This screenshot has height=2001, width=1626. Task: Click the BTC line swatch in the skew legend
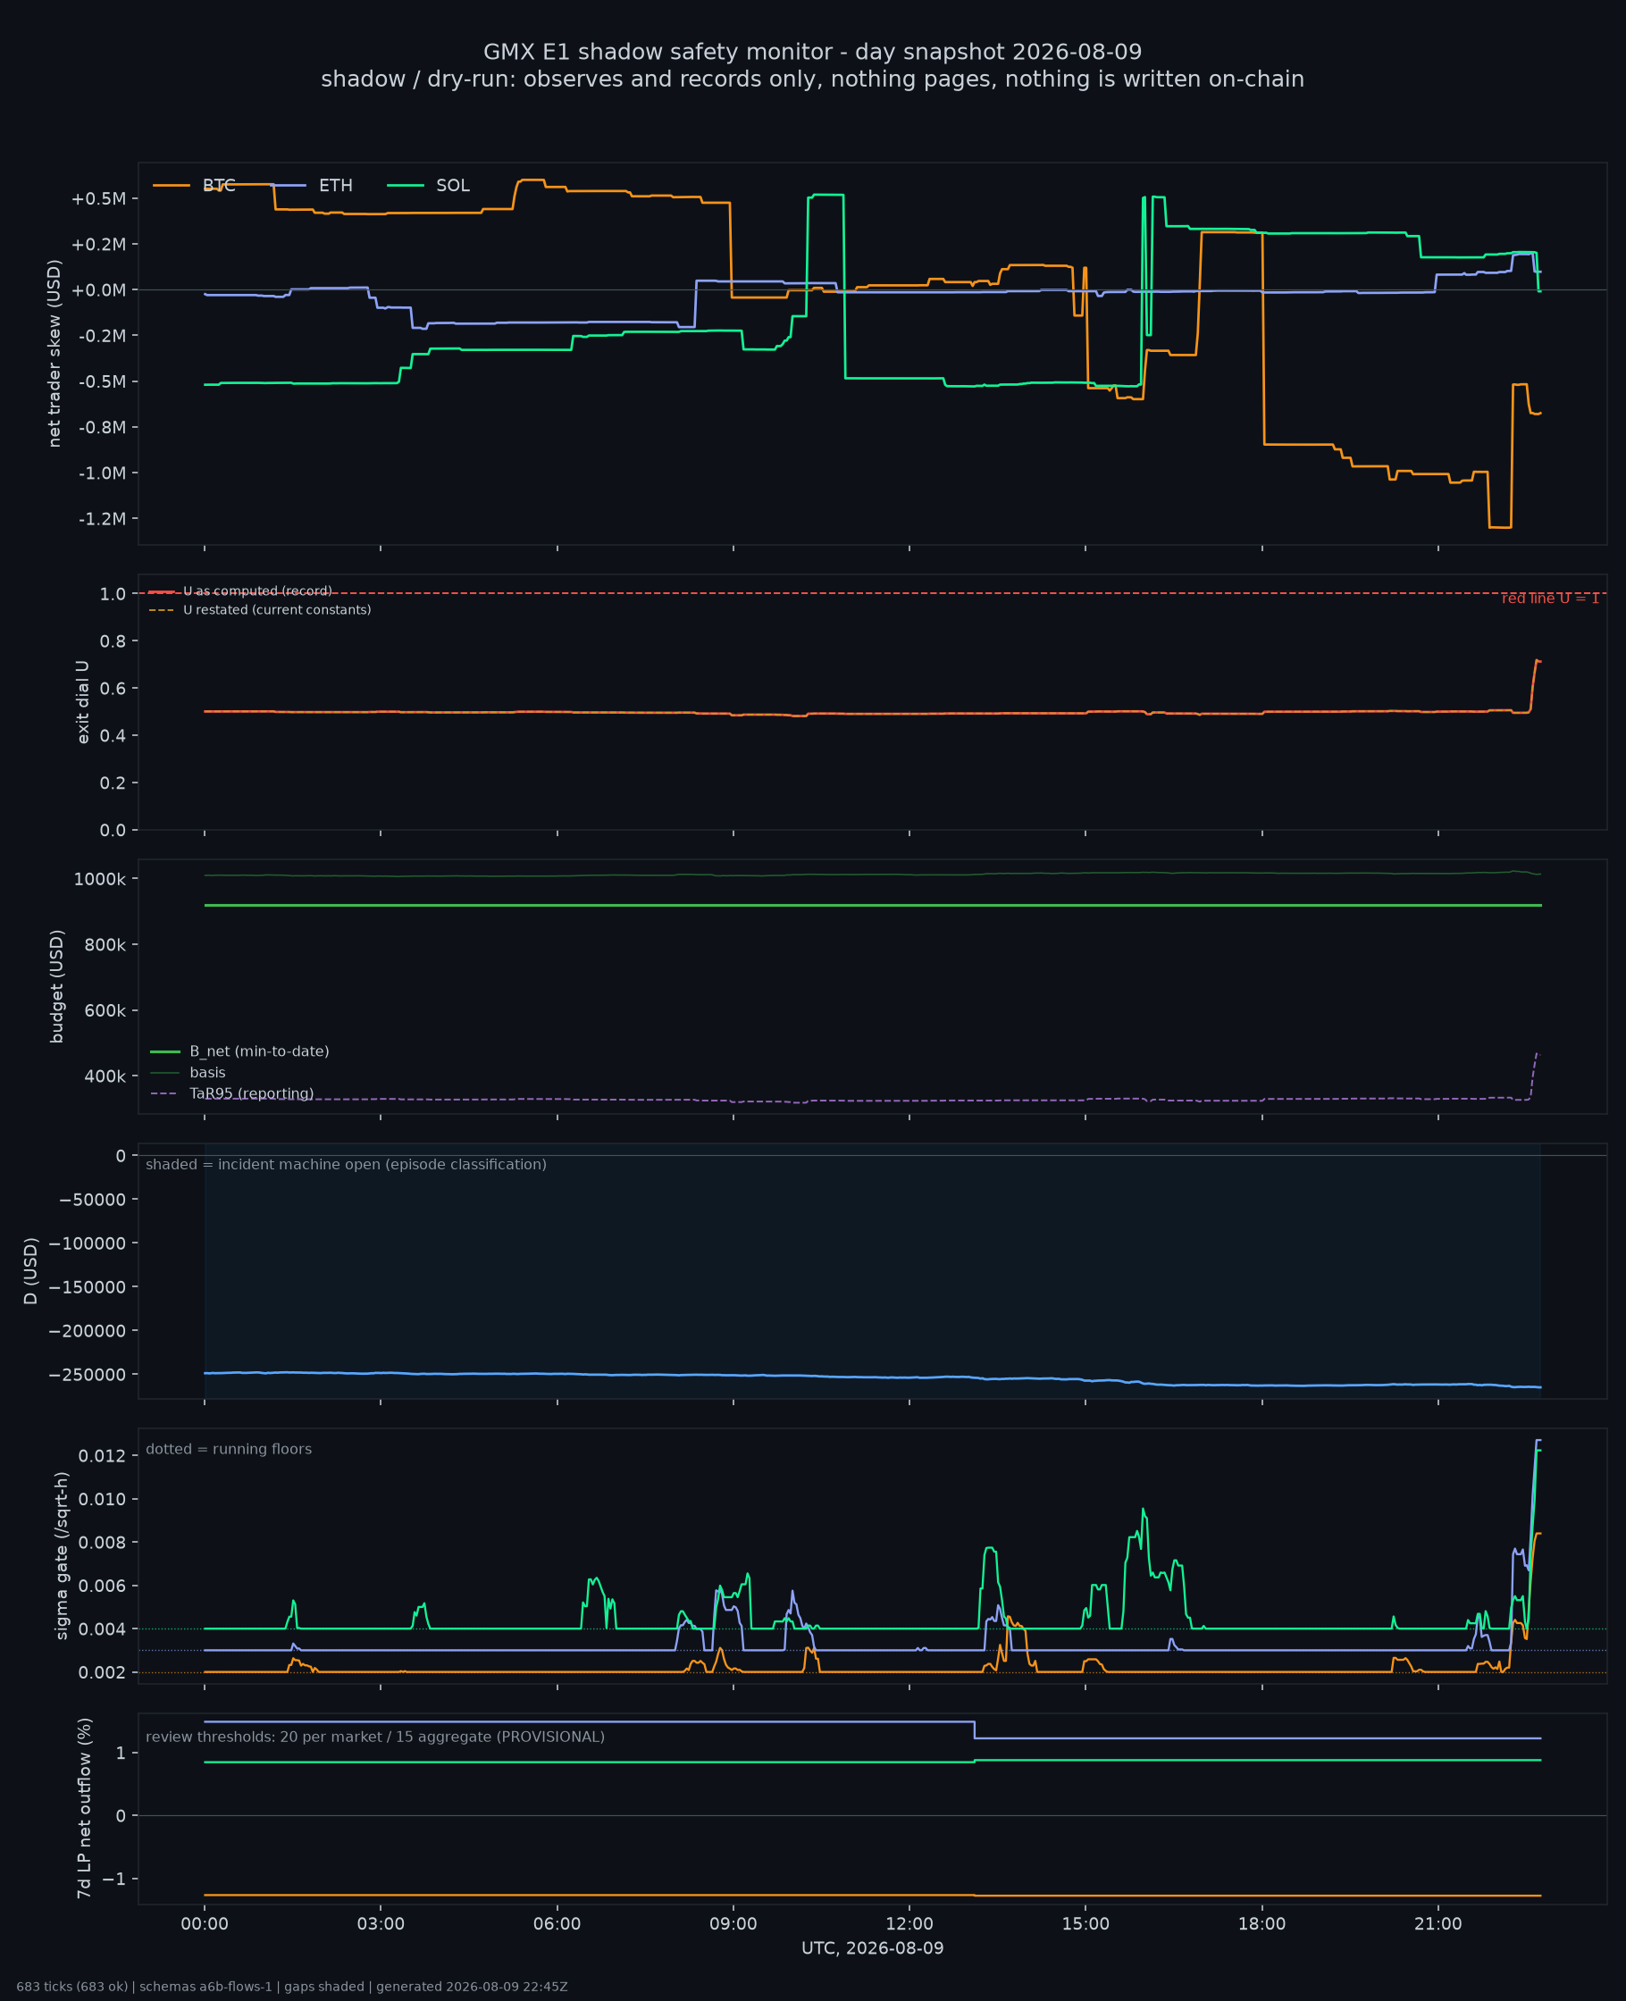tap(172, 186)
